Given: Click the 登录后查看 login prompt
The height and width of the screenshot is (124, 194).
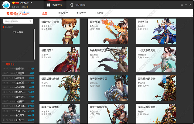Looking at the screenshot, I should click(x=18, y=32).
